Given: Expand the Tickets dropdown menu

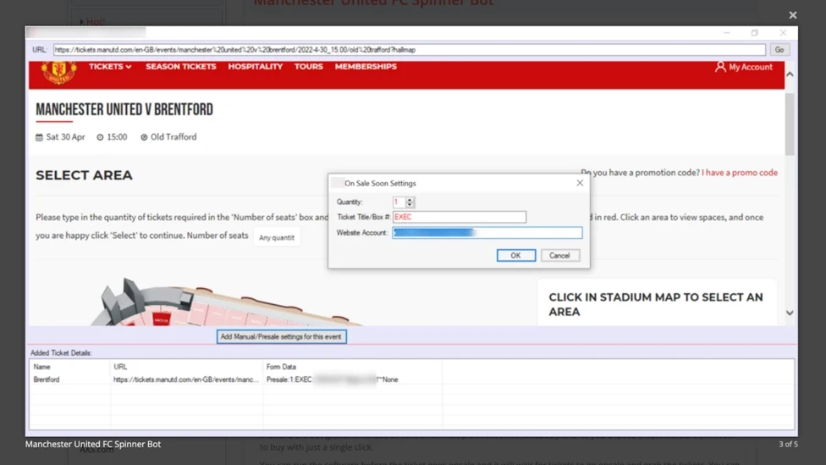Looking at the screenshot, I should (110, 67).
